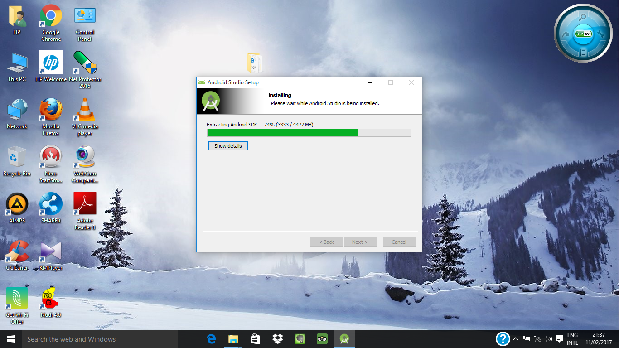Click the 21:37 clock and date
The width and height of the screenshot is (619, 348).
(x=599, y=339)
